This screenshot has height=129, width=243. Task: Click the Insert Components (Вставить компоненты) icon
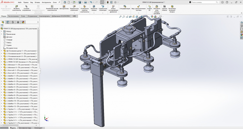[x=17, y=6]
